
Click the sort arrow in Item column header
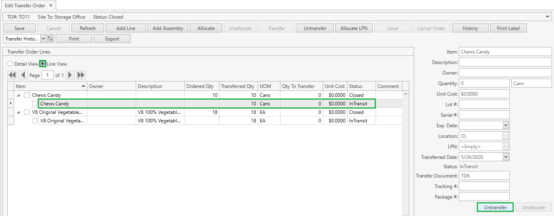(x=84, y=86)
